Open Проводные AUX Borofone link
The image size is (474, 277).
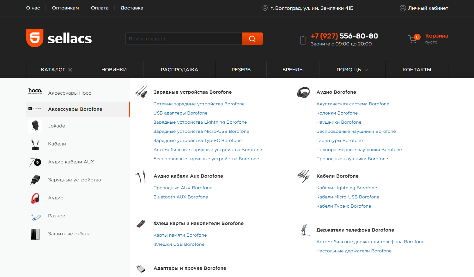[x=183, y=188]
